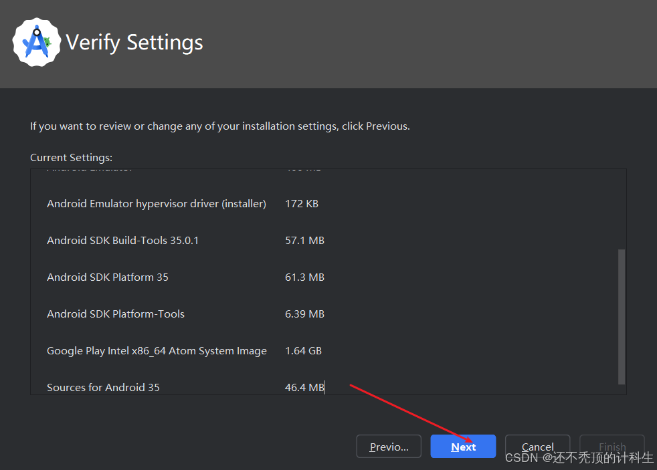The width and height of the screenshot is (657, 470).
Task: Click the 'Verify Settings' heading
Action: [x=134, y=43]
